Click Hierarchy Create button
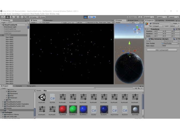The height and width of the screenshot is (128, 180). 4,23
